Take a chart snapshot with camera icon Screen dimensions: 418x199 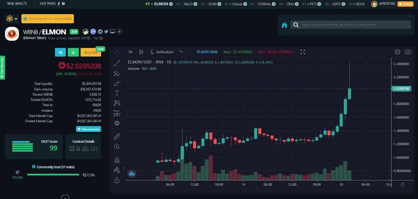click(408, 52)
